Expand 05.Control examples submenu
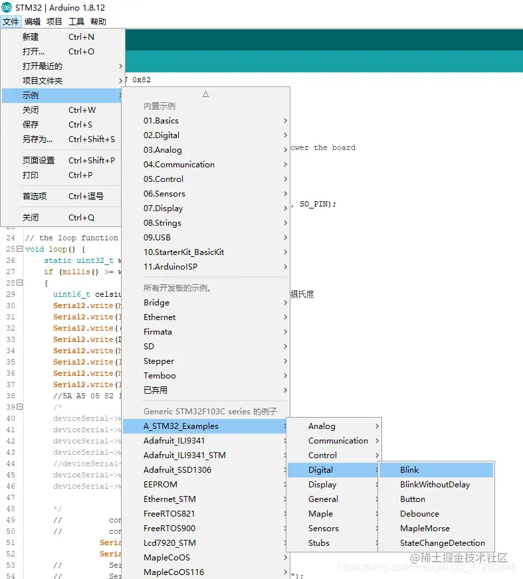 205,179
